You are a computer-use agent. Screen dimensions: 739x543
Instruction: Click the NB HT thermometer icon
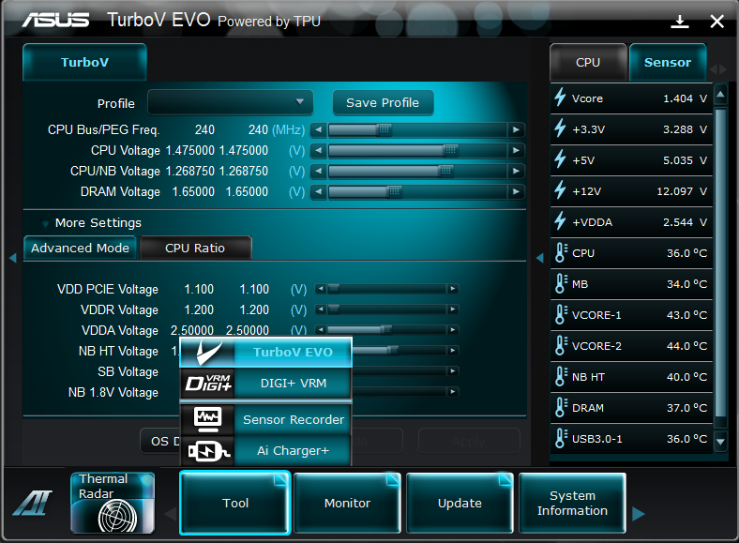pyautogui.click(x=561, y=377)
